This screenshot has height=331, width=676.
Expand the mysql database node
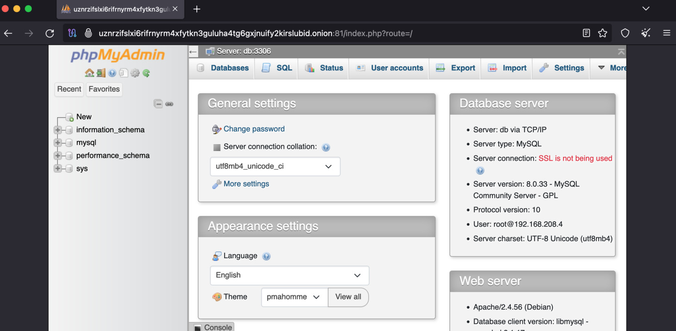pos(58,143)
